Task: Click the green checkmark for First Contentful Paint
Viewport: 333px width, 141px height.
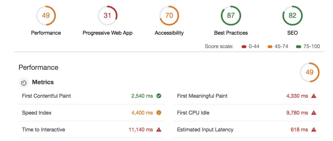Action: (x=159, y=96)
